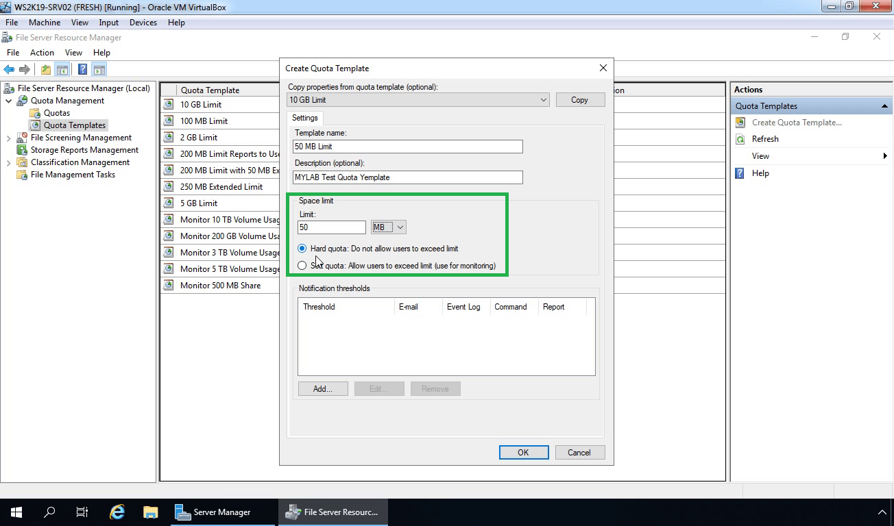The image size is (894, 526).
Task: Click the Up one level folder icon
Action: (45, 69)
